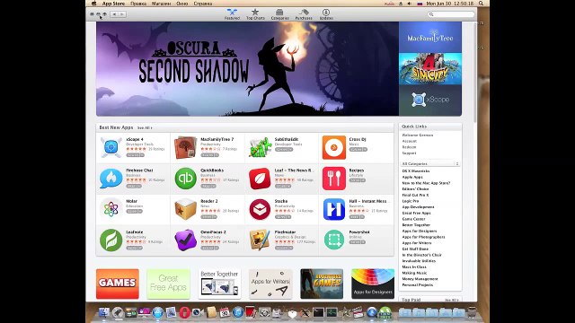Click the Pixelmator price button
The image size is (575, 323).
tap(284, 248)
